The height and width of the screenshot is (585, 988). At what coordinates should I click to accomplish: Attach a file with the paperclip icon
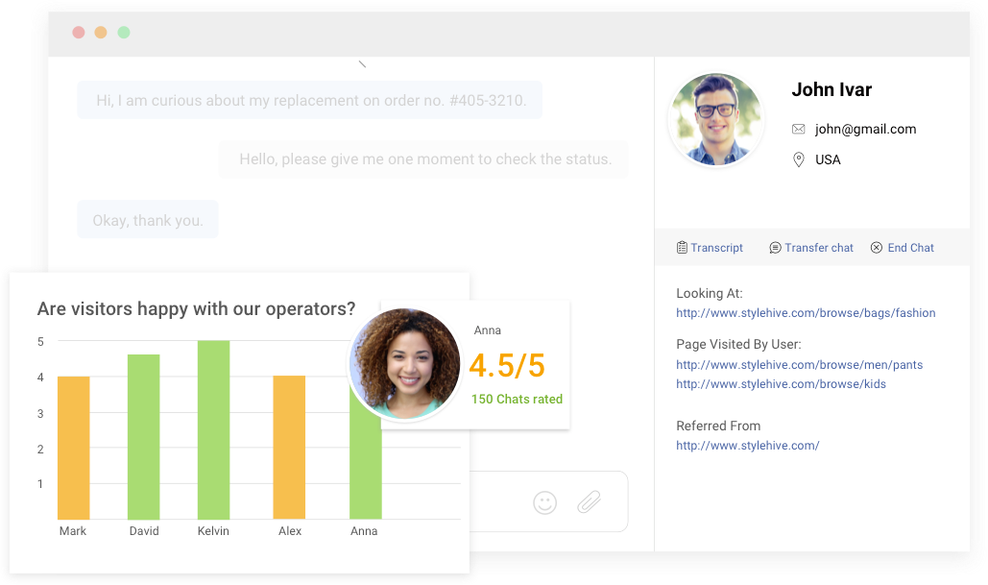click(590, 501)
